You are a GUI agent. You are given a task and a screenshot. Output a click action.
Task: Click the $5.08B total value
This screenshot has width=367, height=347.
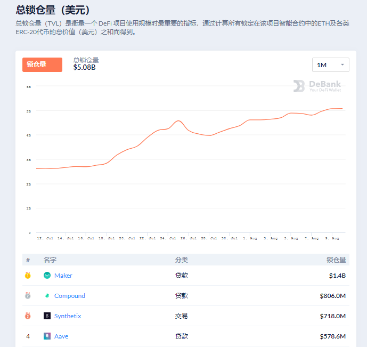click(x=84, y=68)
